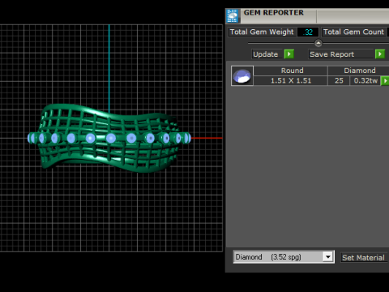Viewport: 389px width, 292px height.
Task: Click the Total Gem Count label
Action: pyautogui.click(x=353, y=32)
